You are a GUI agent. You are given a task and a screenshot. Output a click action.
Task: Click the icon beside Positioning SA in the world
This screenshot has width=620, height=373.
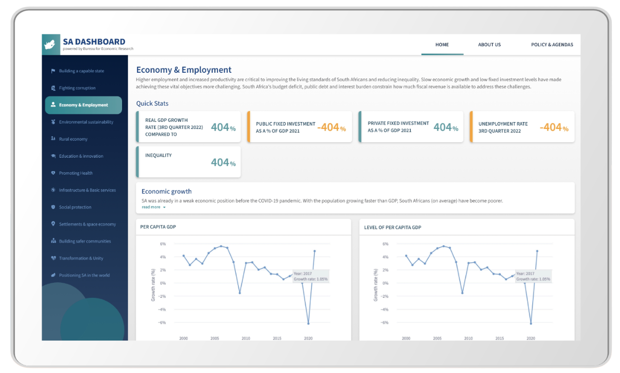(x=53, y=275)
